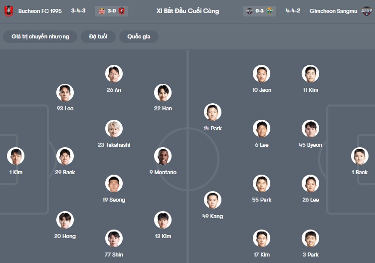The height and width of the screenshot is (263, 375).
Task: Open Gimcheon's last match 0-3 result
Action: (260, 10)
